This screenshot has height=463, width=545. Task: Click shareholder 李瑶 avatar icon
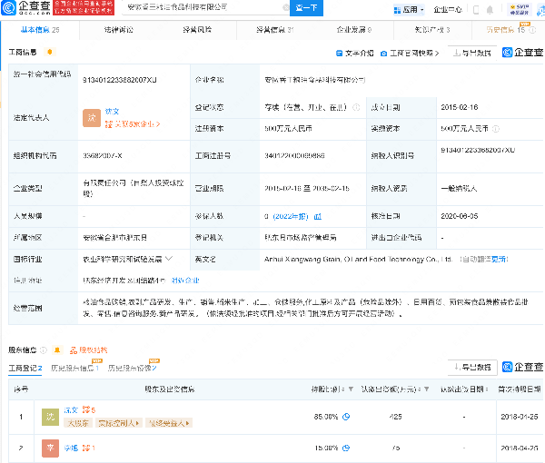click(51, 448)
